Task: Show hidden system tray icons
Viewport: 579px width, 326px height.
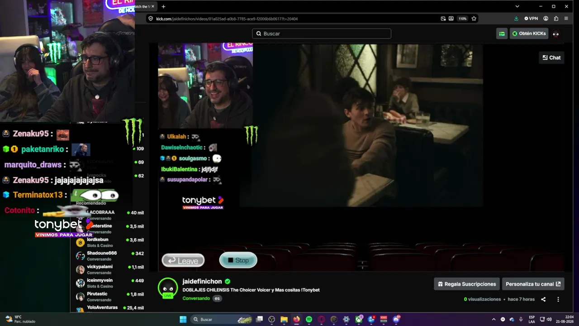Action: [494, 319]
